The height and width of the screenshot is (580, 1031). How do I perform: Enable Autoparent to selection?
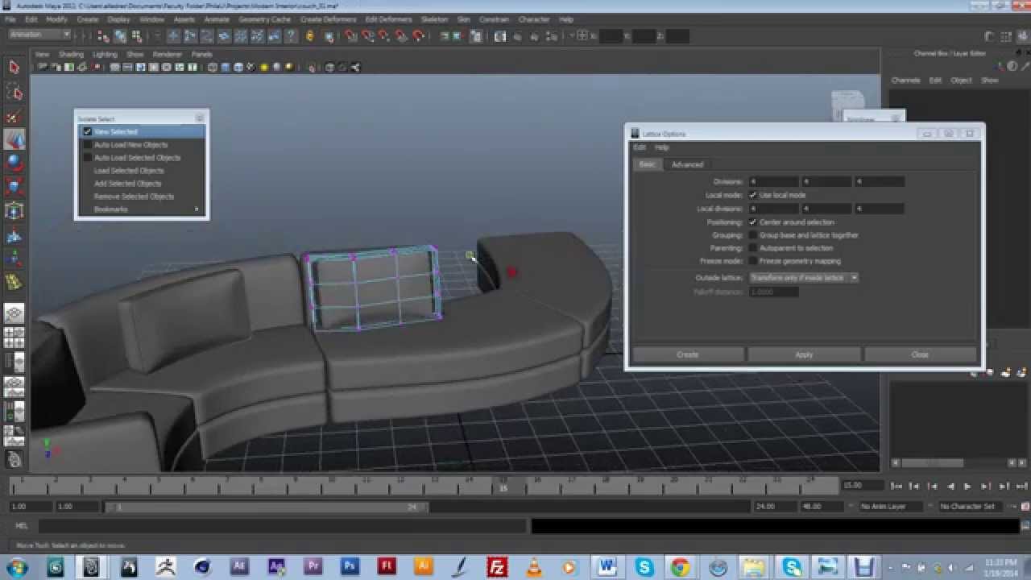752,248
